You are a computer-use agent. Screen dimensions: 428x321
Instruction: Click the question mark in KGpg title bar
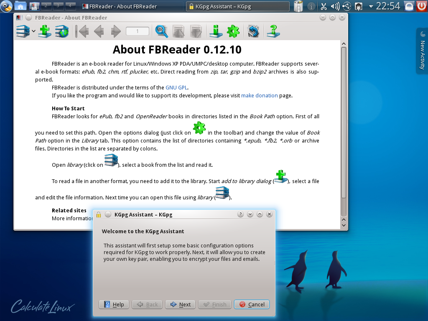click(240, 214)
